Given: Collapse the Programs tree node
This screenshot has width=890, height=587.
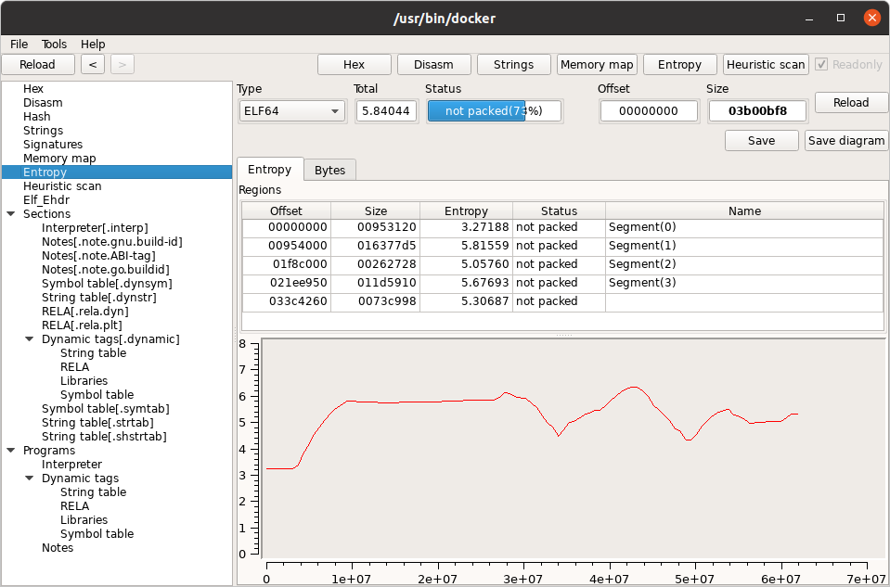Looking at the screenshot, I should 11,451.
